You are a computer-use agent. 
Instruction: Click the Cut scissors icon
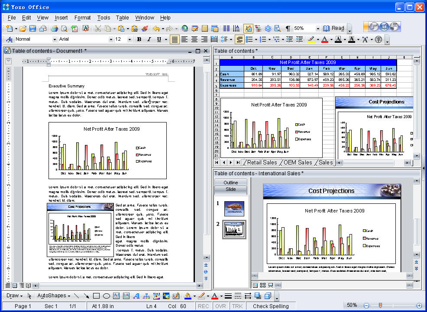[x=98, y=28]
